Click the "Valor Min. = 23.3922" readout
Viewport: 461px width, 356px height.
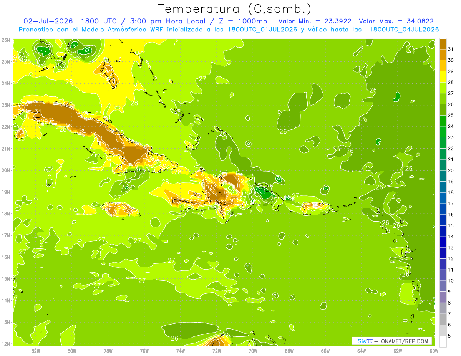315,21
